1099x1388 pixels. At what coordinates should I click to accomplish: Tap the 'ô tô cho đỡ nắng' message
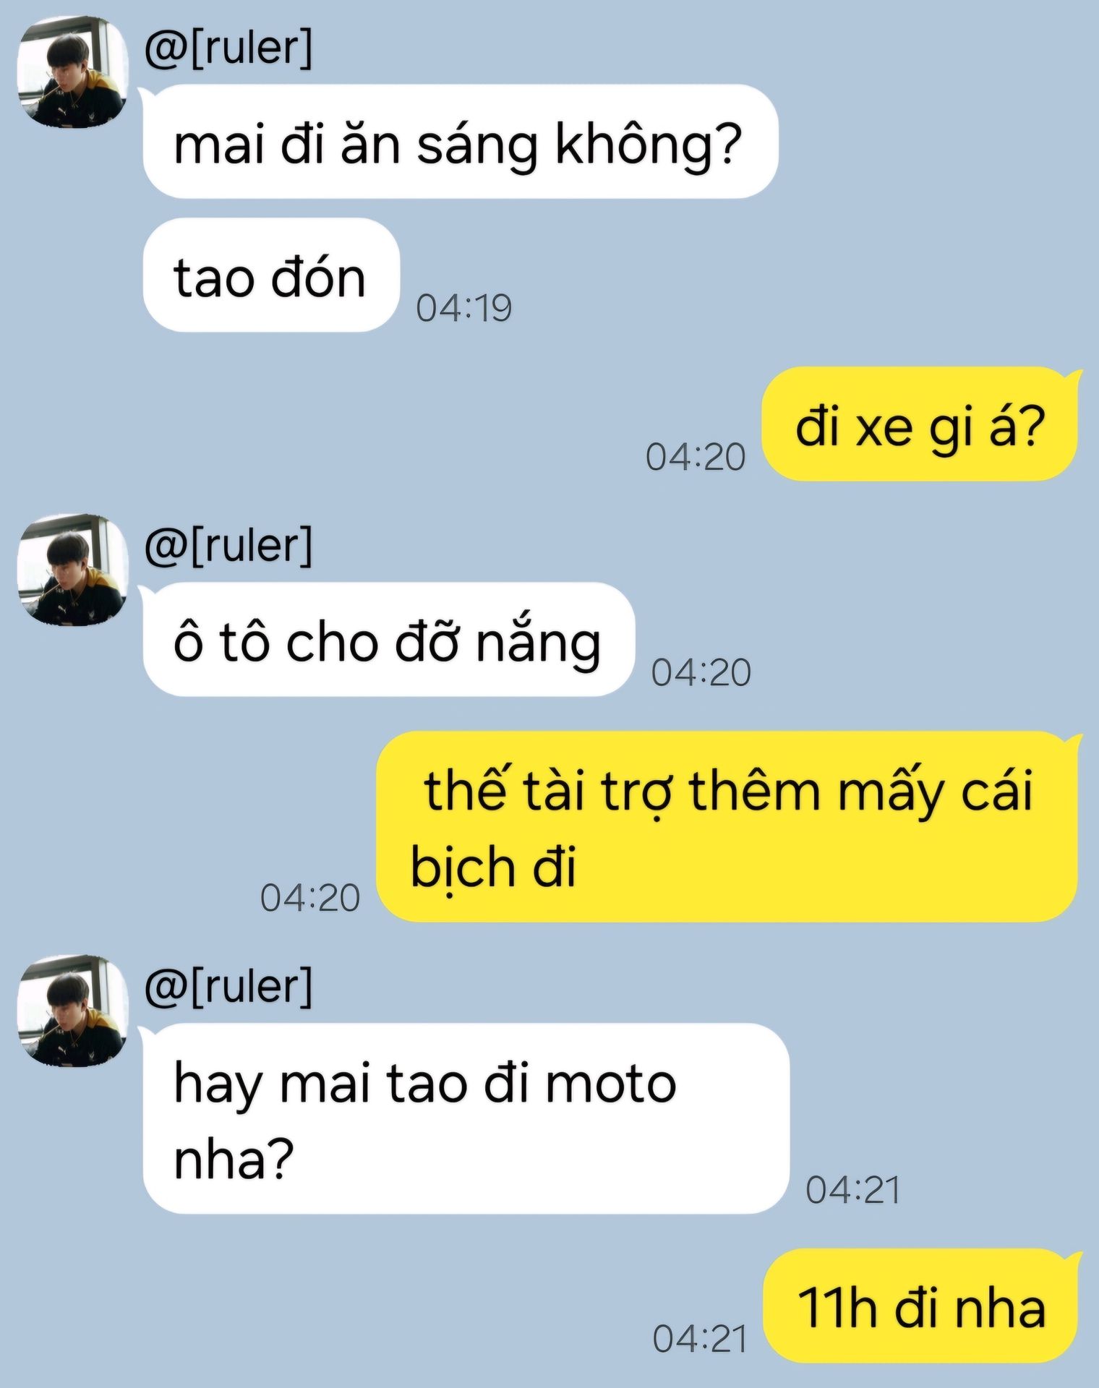coord(388,640)
